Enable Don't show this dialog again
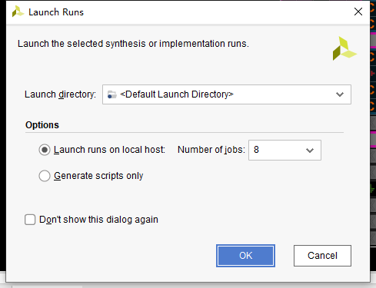Screen dimensions: 376x288 pyautogui.click(x=30, y=220)
